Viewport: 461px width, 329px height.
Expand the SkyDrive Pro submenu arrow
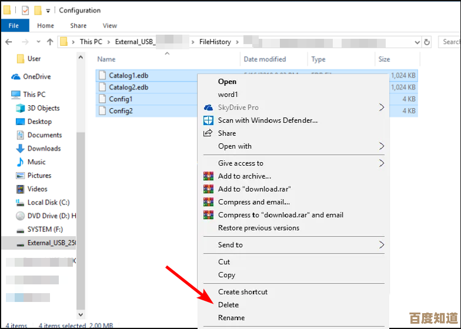pyautogui.click(x=381, y=108)
